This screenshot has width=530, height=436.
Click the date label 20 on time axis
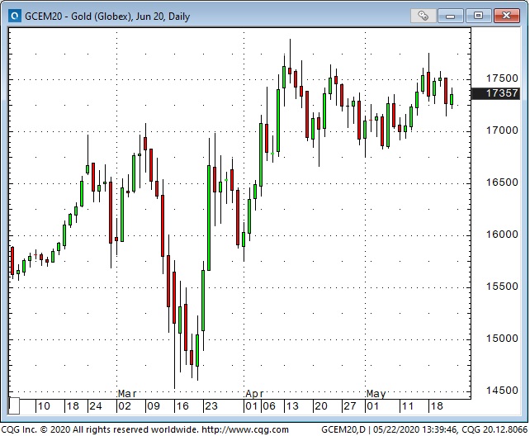321,406
